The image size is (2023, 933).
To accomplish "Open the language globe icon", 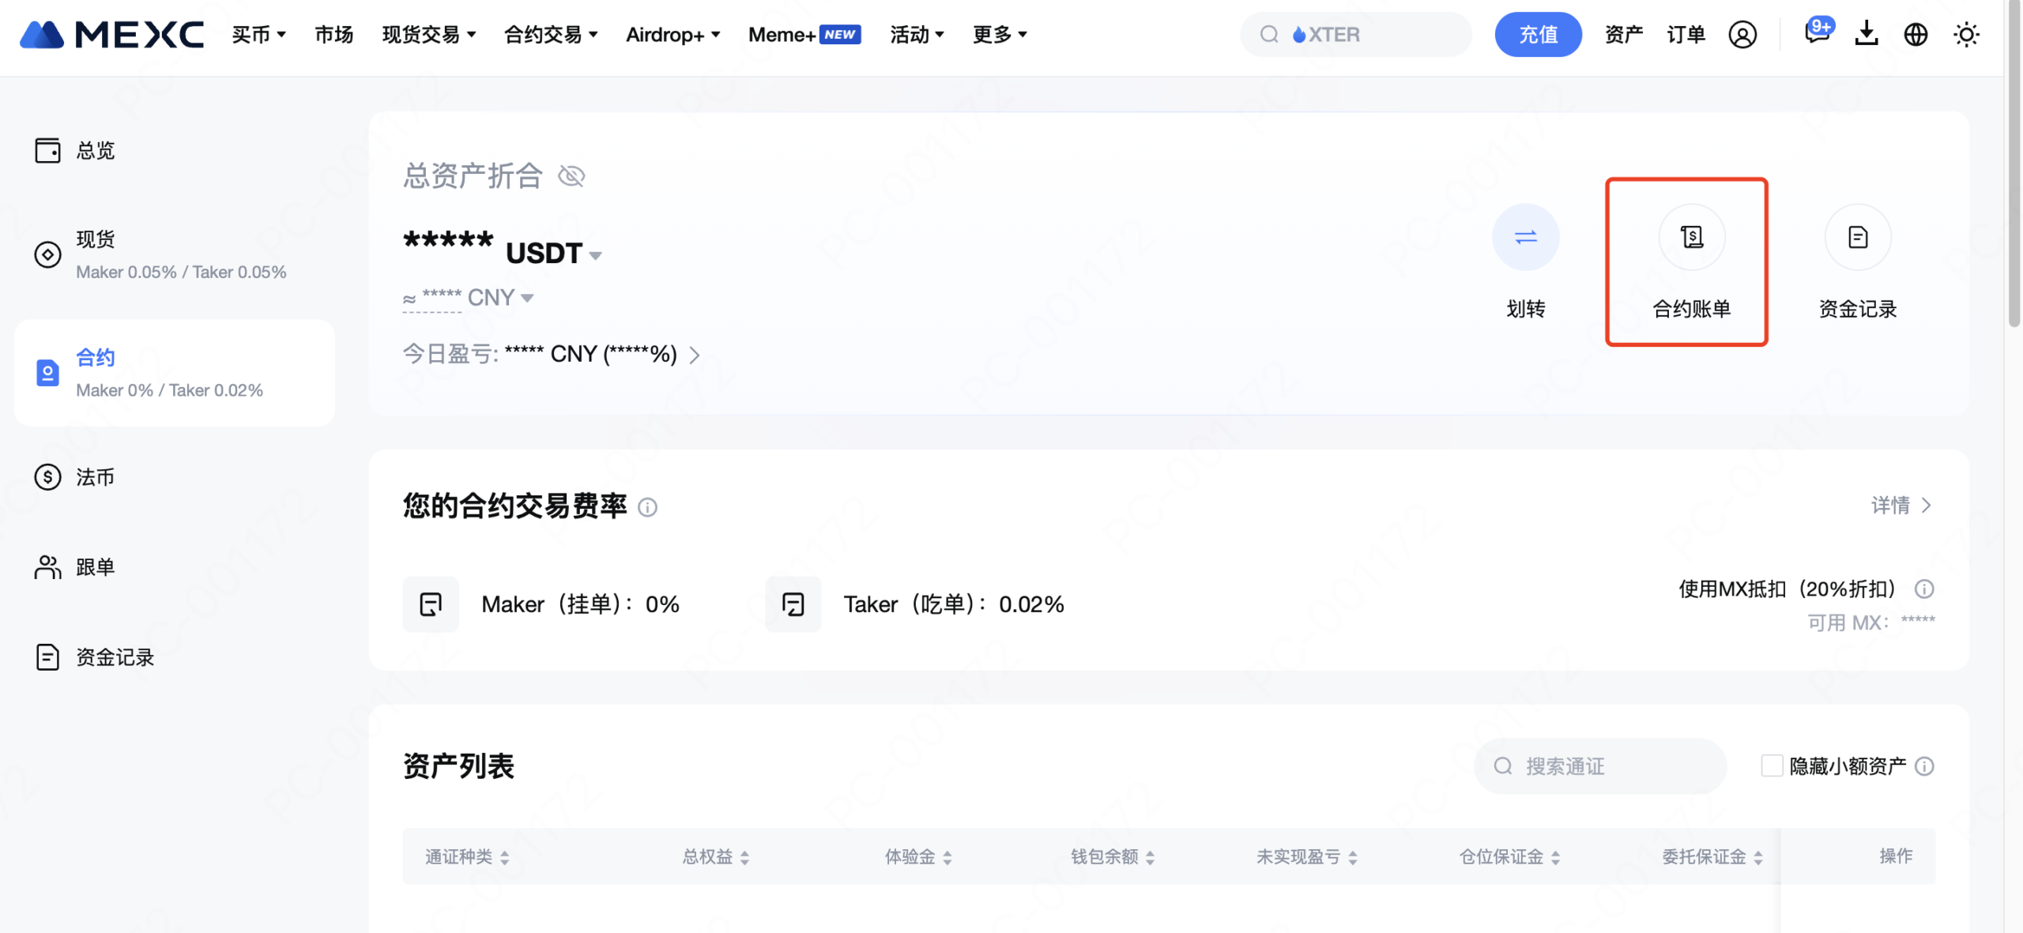I will point(1916,35).
